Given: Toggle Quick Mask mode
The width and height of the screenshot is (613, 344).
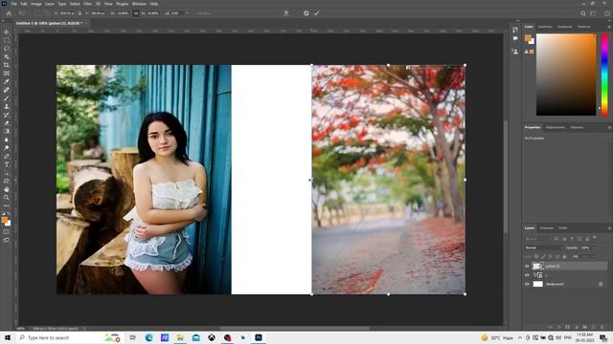Looking at the screenshot, I should click(x=7, y=231).
